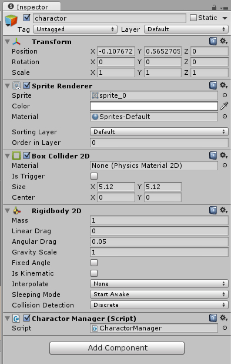Open the Transform component help icon
Image resolution: width=231 pixels, height=364 pixels.
click(213, 42)
